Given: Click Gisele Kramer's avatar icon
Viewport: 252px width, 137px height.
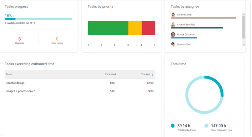Looking at the screenshot, I should point(173,14).
